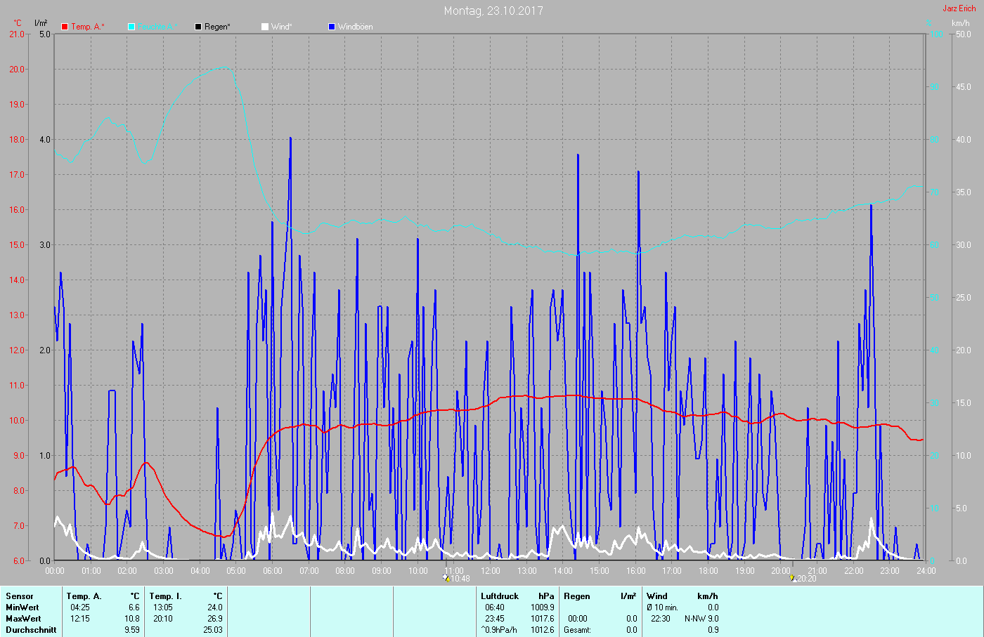Viewport: 984px width, 637px height.
Task: Click the white Wind legend square
Action: [x=265, y=27]
